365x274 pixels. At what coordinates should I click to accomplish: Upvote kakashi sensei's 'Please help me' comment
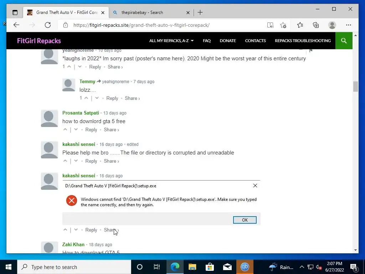point(65,161)
